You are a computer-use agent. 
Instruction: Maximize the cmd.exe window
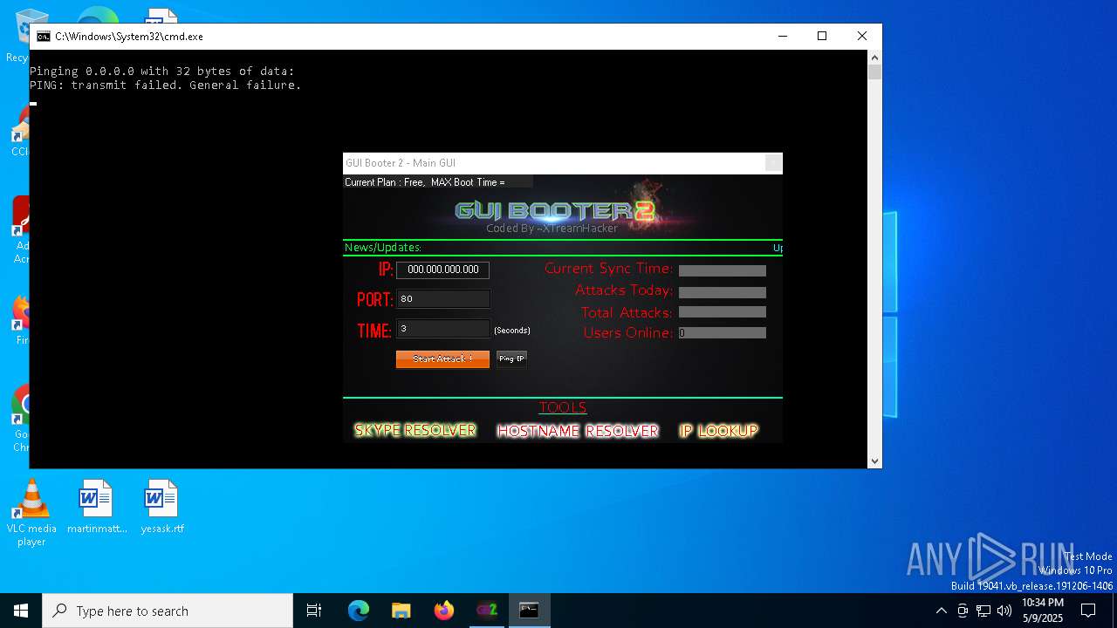[821, 36]
